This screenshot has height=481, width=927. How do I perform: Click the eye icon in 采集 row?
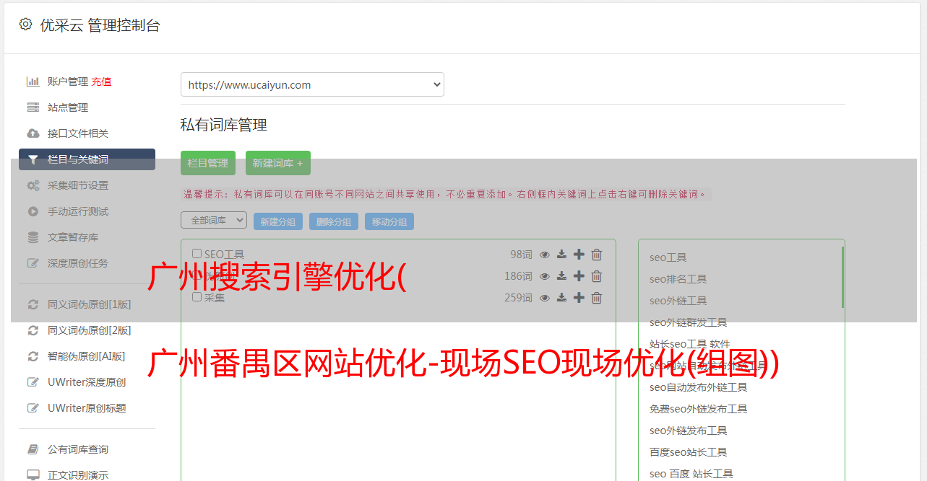click(545, 298)
